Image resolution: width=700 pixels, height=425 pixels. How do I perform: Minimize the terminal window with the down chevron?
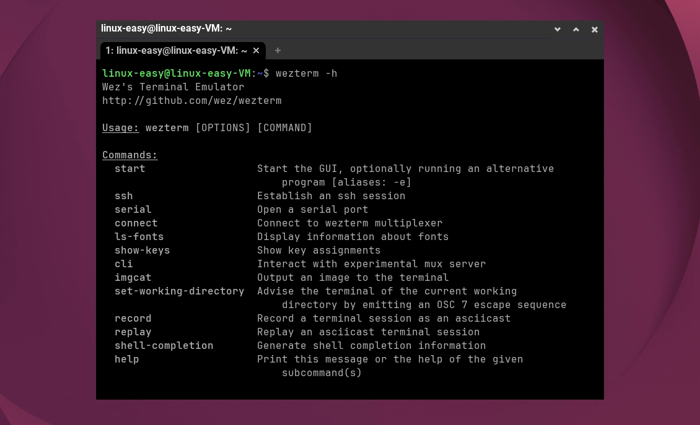558,30
